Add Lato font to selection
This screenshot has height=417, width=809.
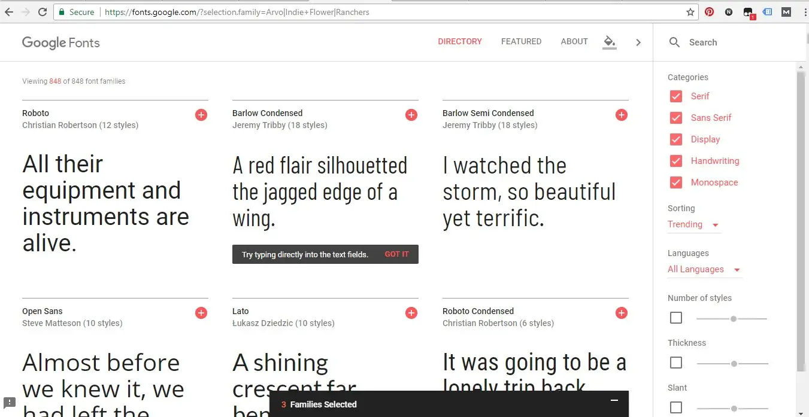tap(411, 313)
